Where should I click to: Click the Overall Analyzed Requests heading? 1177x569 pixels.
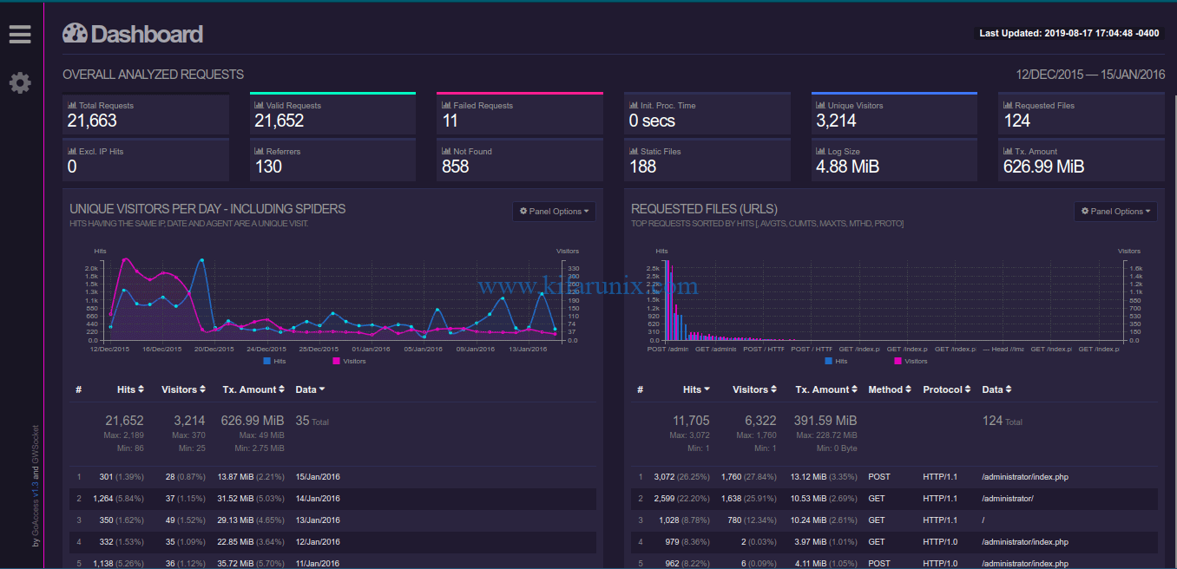[x=154, y=75]
